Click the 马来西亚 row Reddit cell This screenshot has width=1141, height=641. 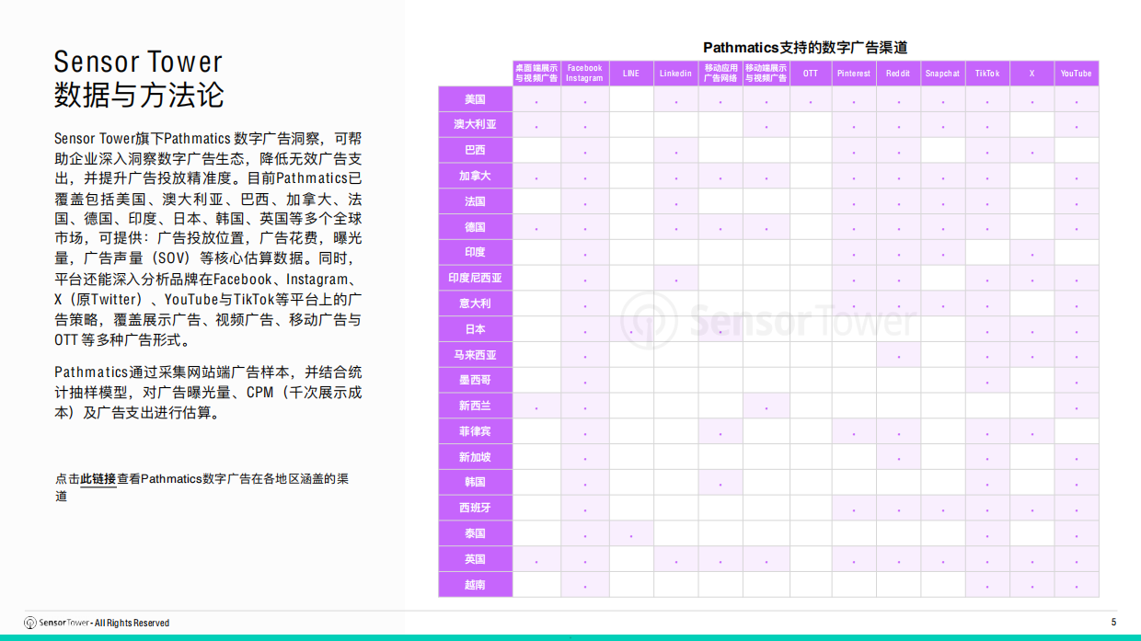898,354
